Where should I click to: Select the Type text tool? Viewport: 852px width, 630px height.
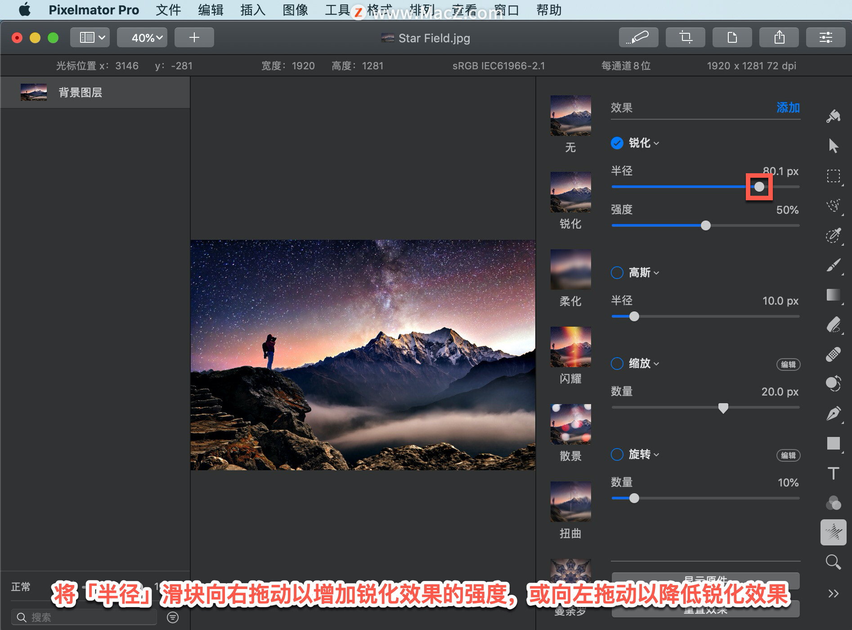[833, 473]
